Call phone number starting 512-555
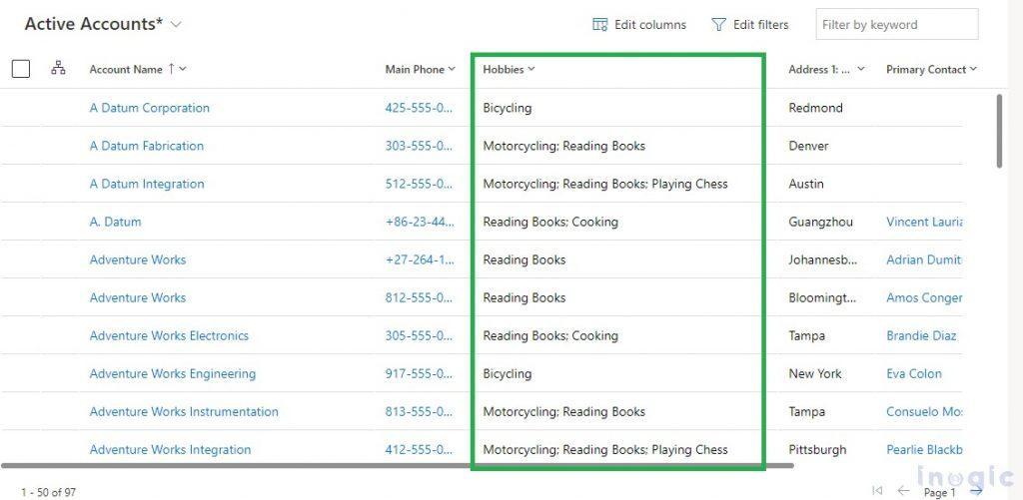The width and height of the screenshot is (1023, 500). [x=419, y=184]
